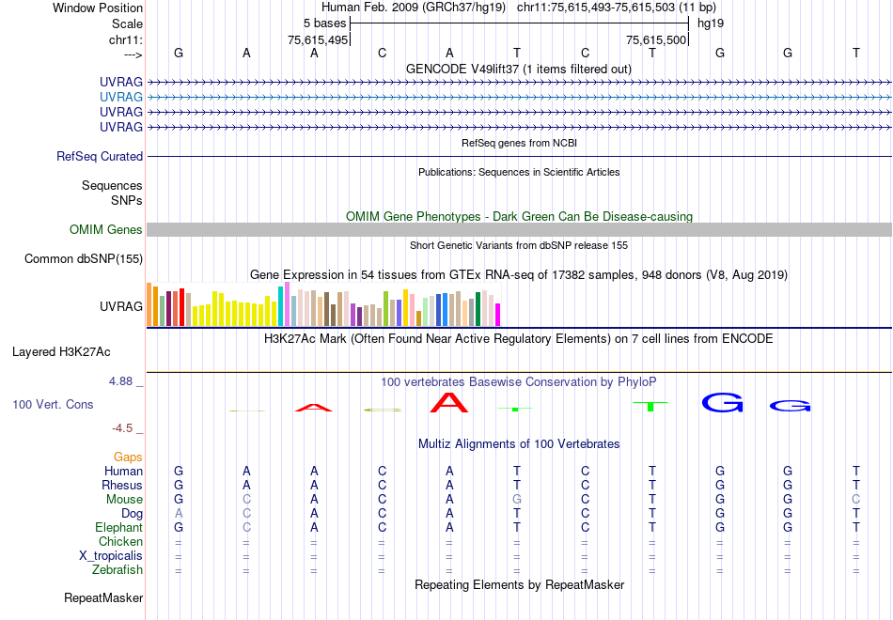This screenshot has height=620, width=893.
Task: Select the light-blue UVRAG transcript label
Action: [120, 97]
